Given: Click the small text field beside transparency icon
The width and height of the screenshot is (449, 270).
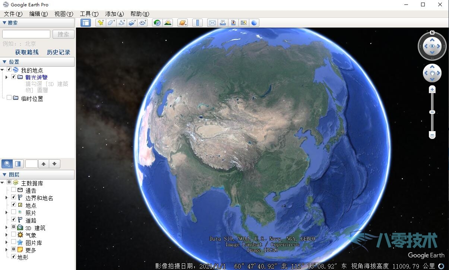Looking at the screenshot, I should (31, 163).
